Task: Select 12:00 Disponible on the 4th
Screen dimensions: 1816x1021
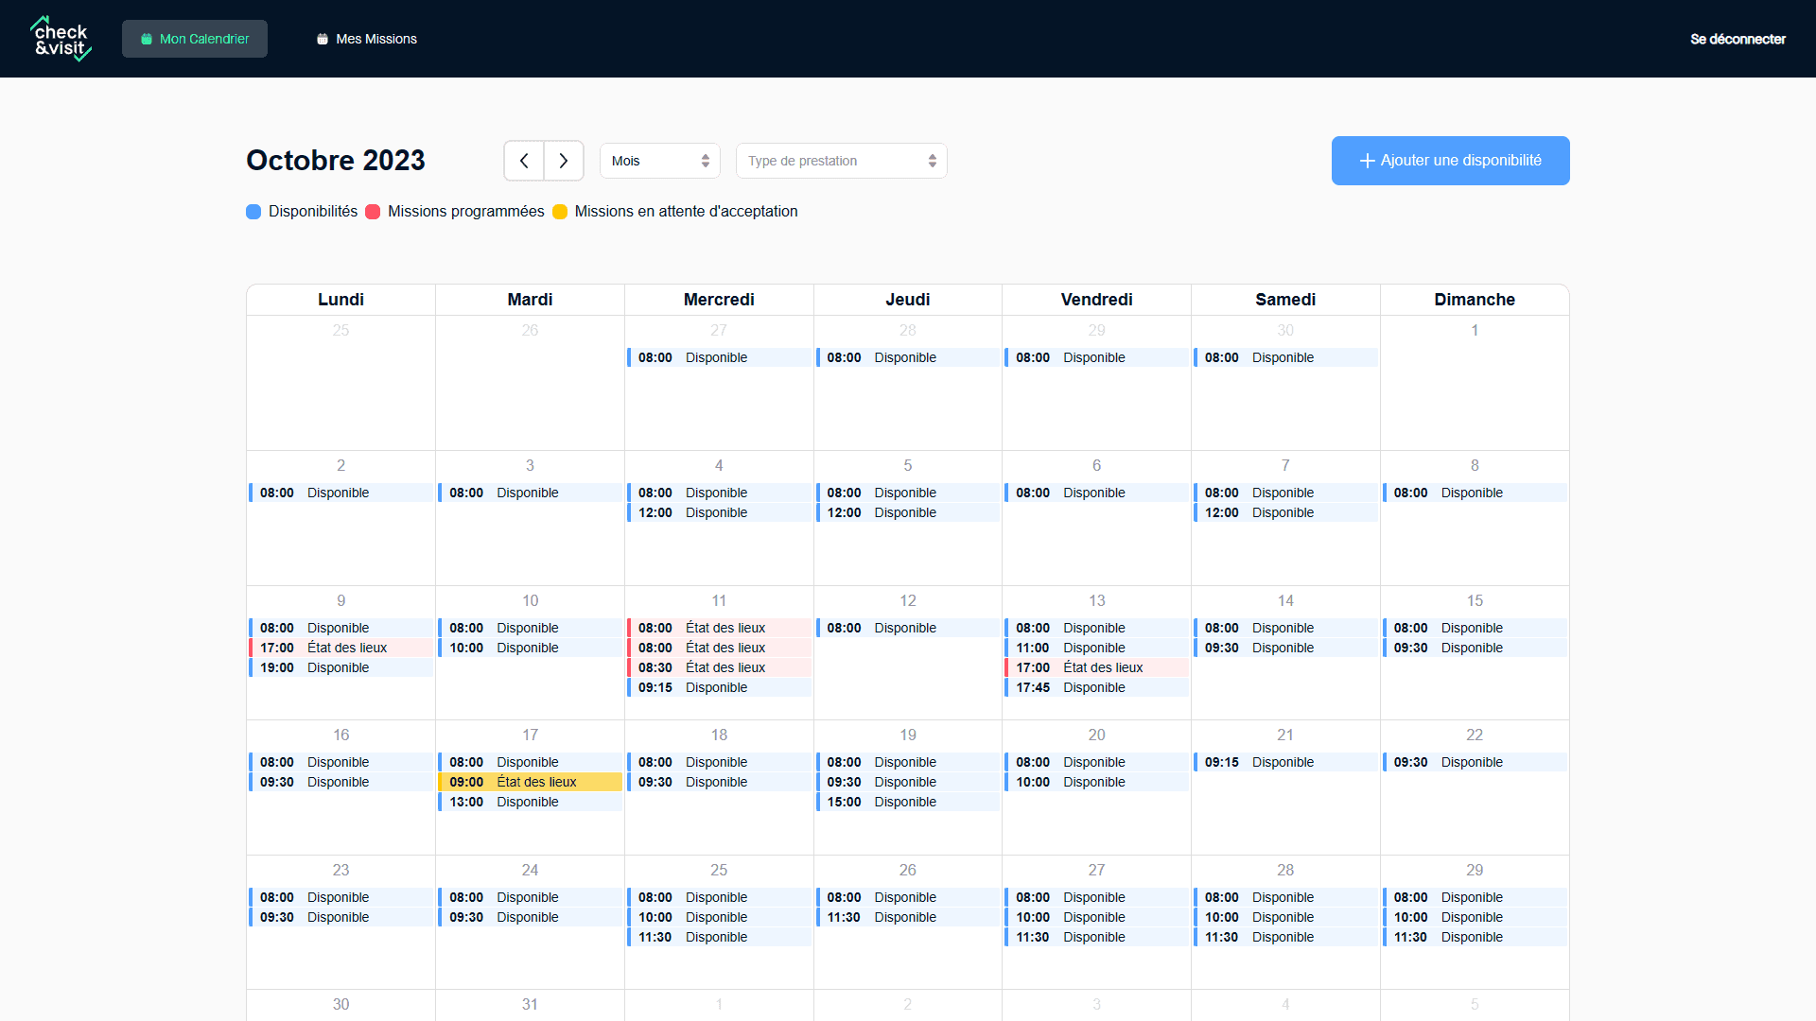Action: pos(719,512)
